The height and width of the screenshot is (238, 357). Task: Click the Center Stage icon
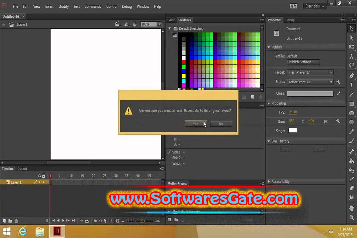(x=135, y=24)
